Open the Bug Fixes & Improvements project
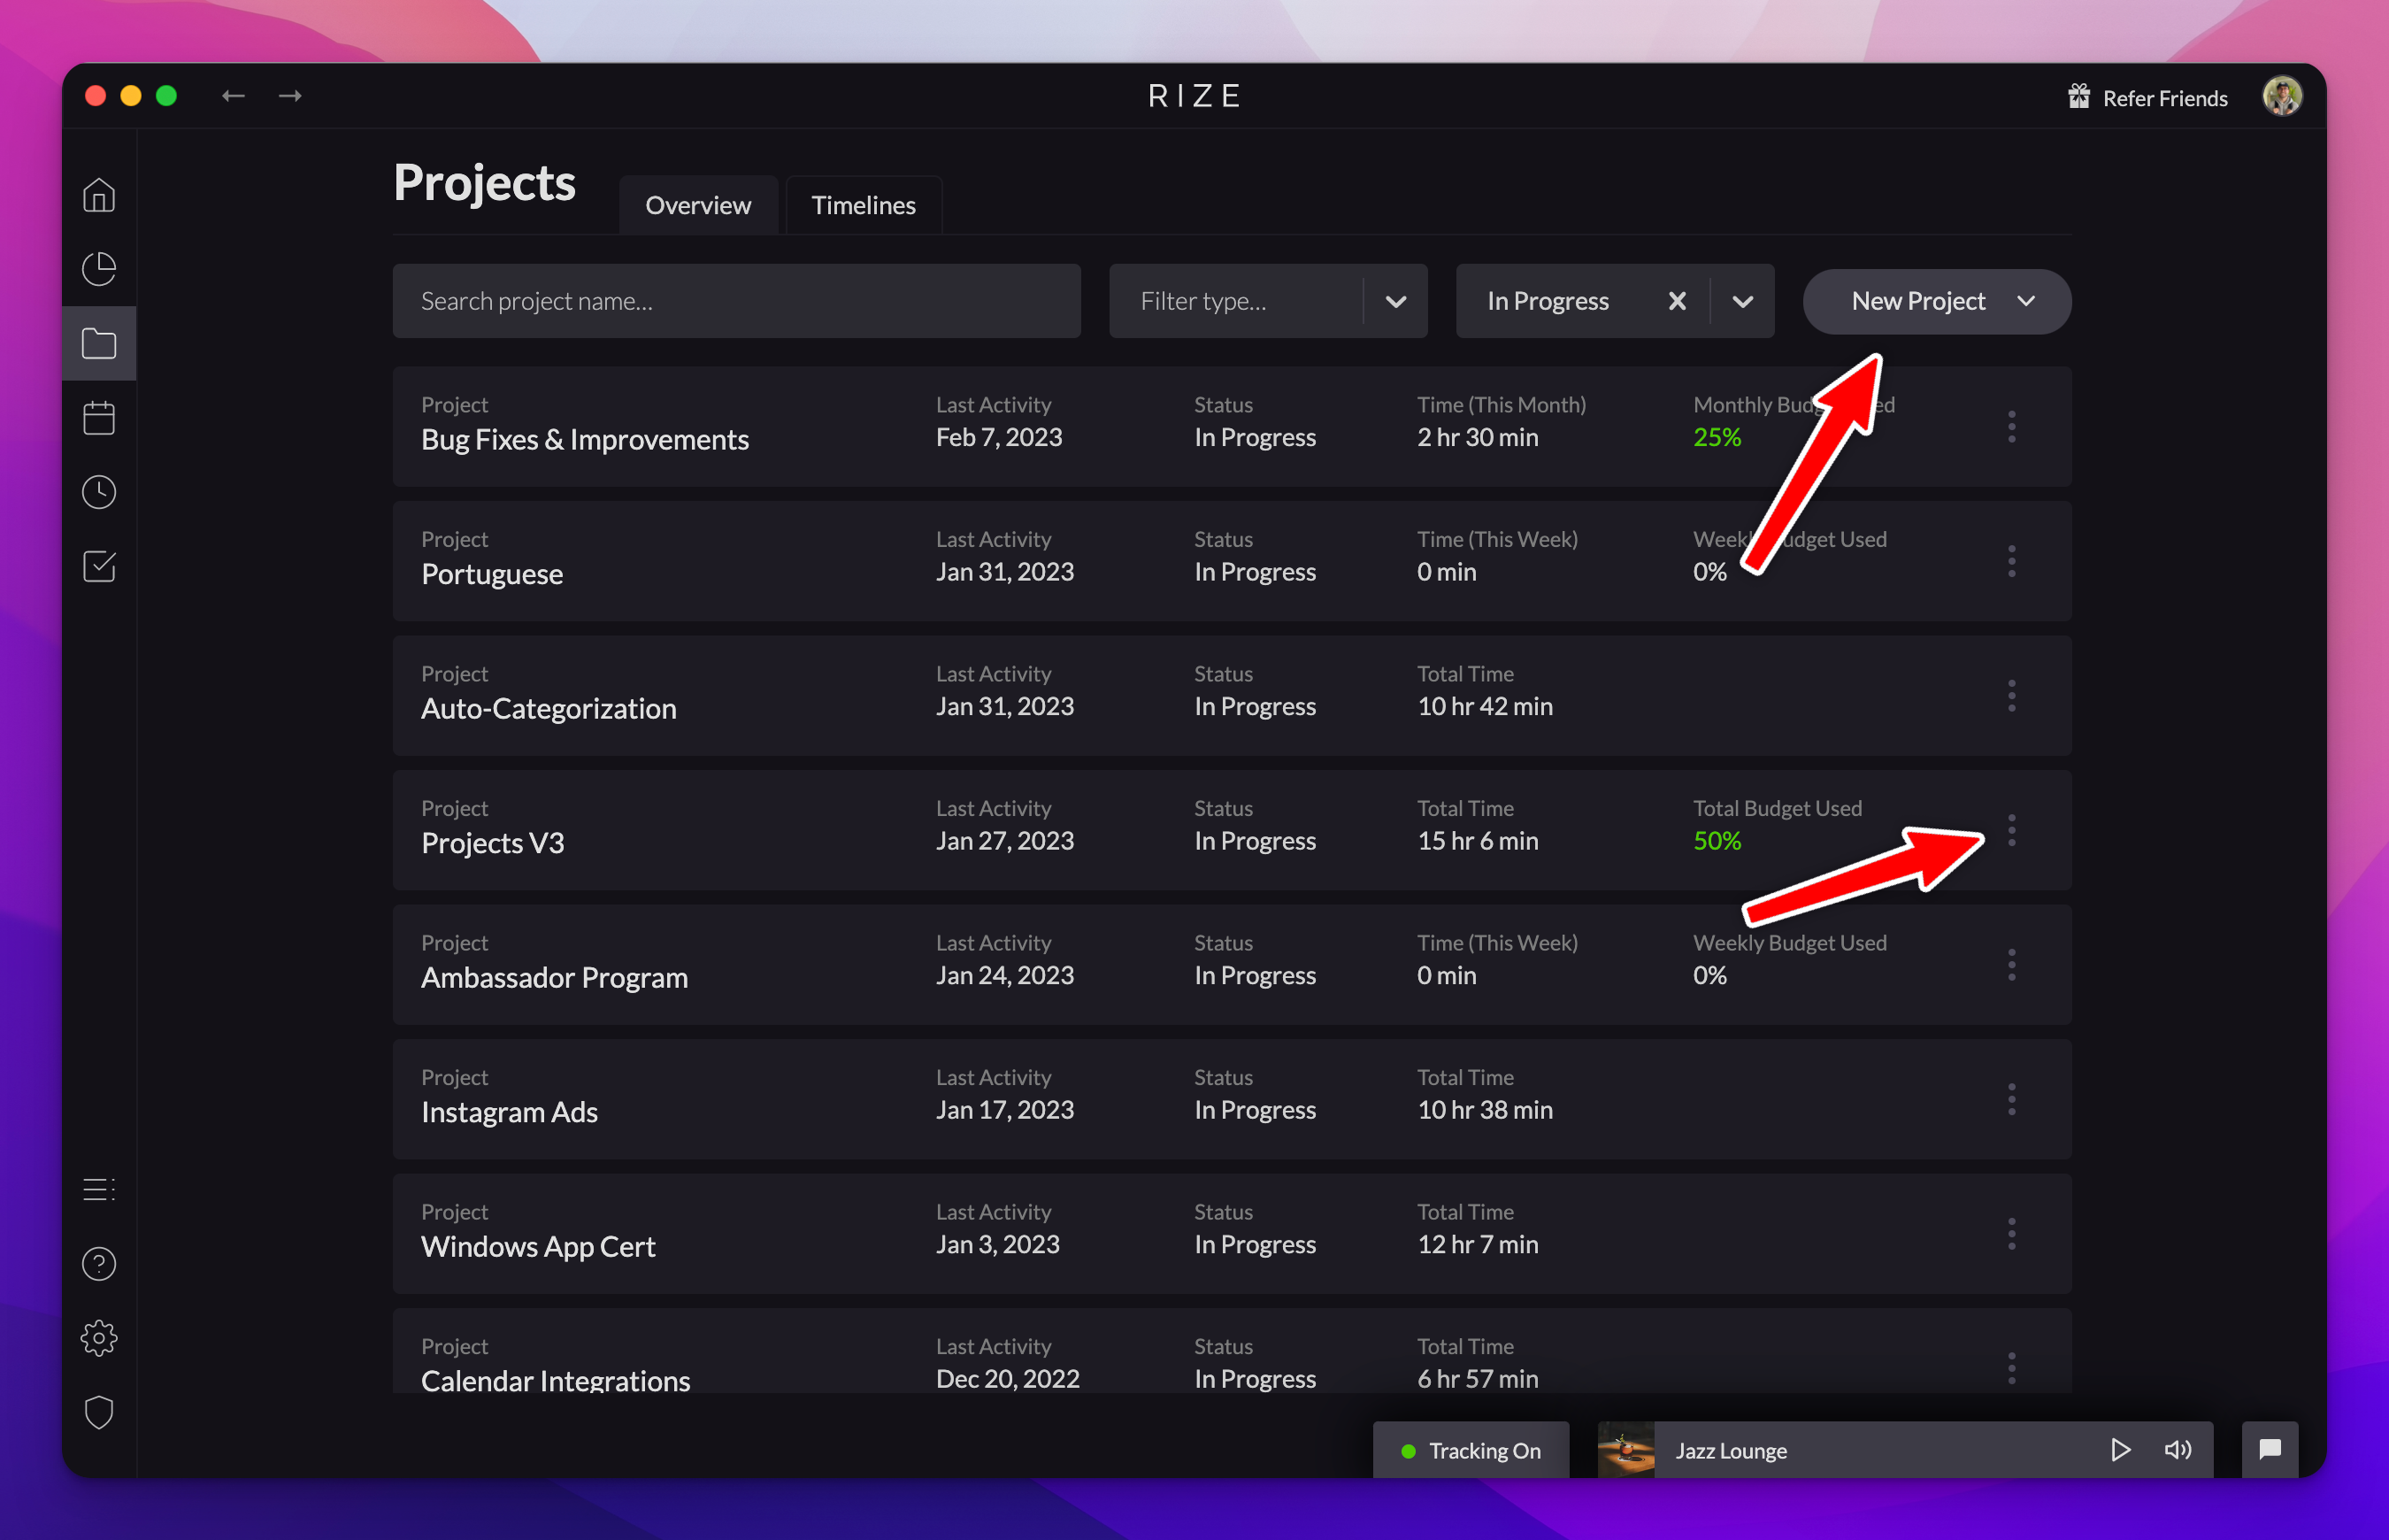The height and width of the screenshot is (1540, 2389). pyautogui.click(x=585, y=440)
